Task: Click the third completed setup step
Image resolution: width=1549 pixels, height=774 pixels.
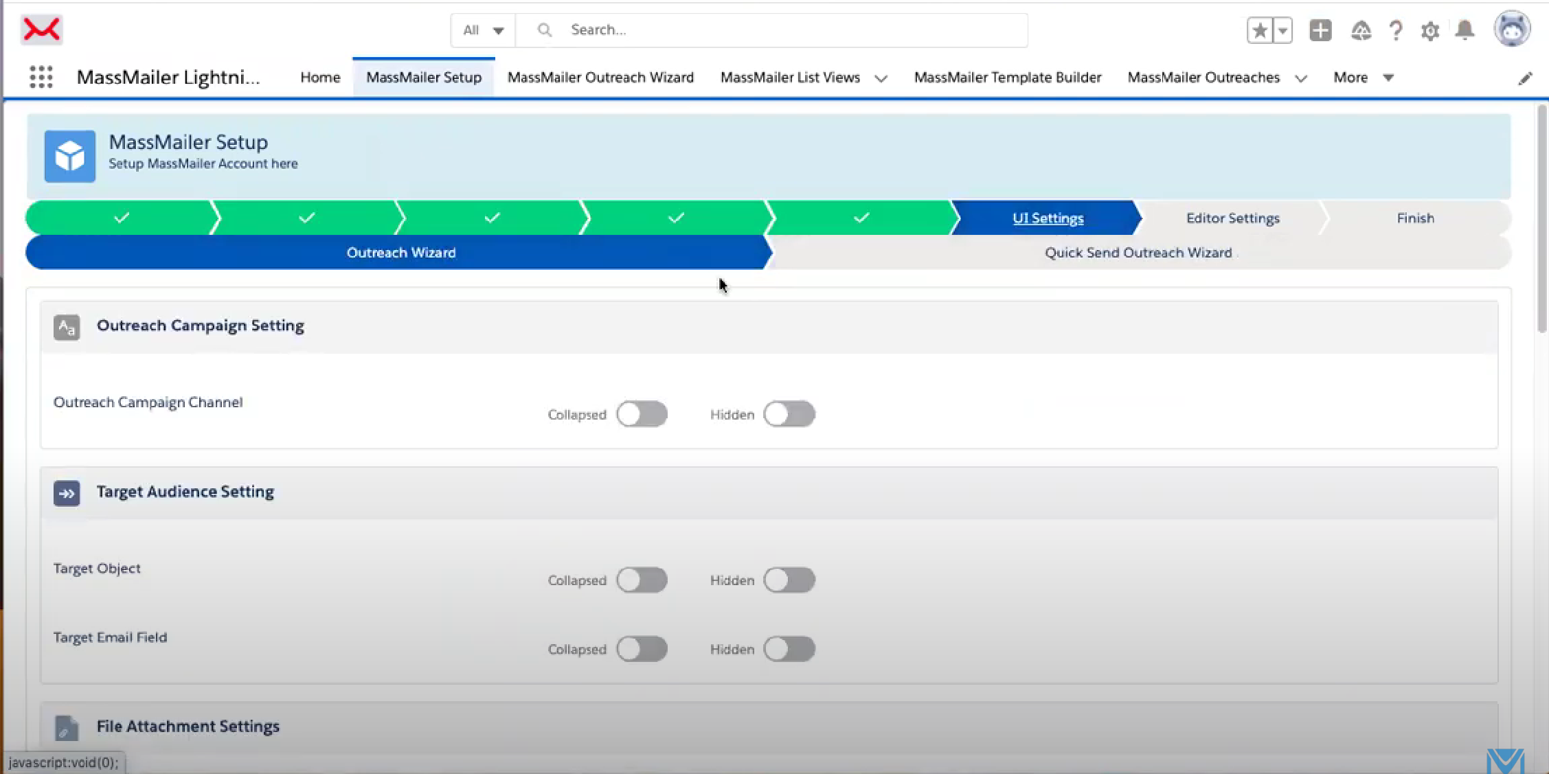Action: pos(492,218)
